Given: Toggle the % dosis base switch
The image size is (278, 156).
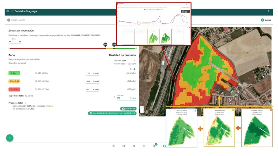Looking at the screenshot, I should (128, 64).
